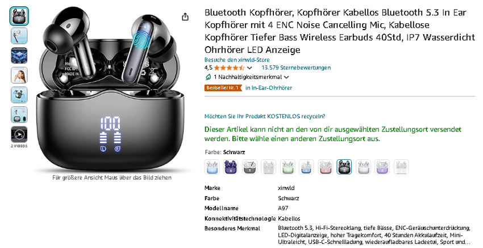The height and width of the screenshot is (248, 483).
Task: Open the in In-Ear-Ohrhörer category link
Action: (x=269, y=88)
